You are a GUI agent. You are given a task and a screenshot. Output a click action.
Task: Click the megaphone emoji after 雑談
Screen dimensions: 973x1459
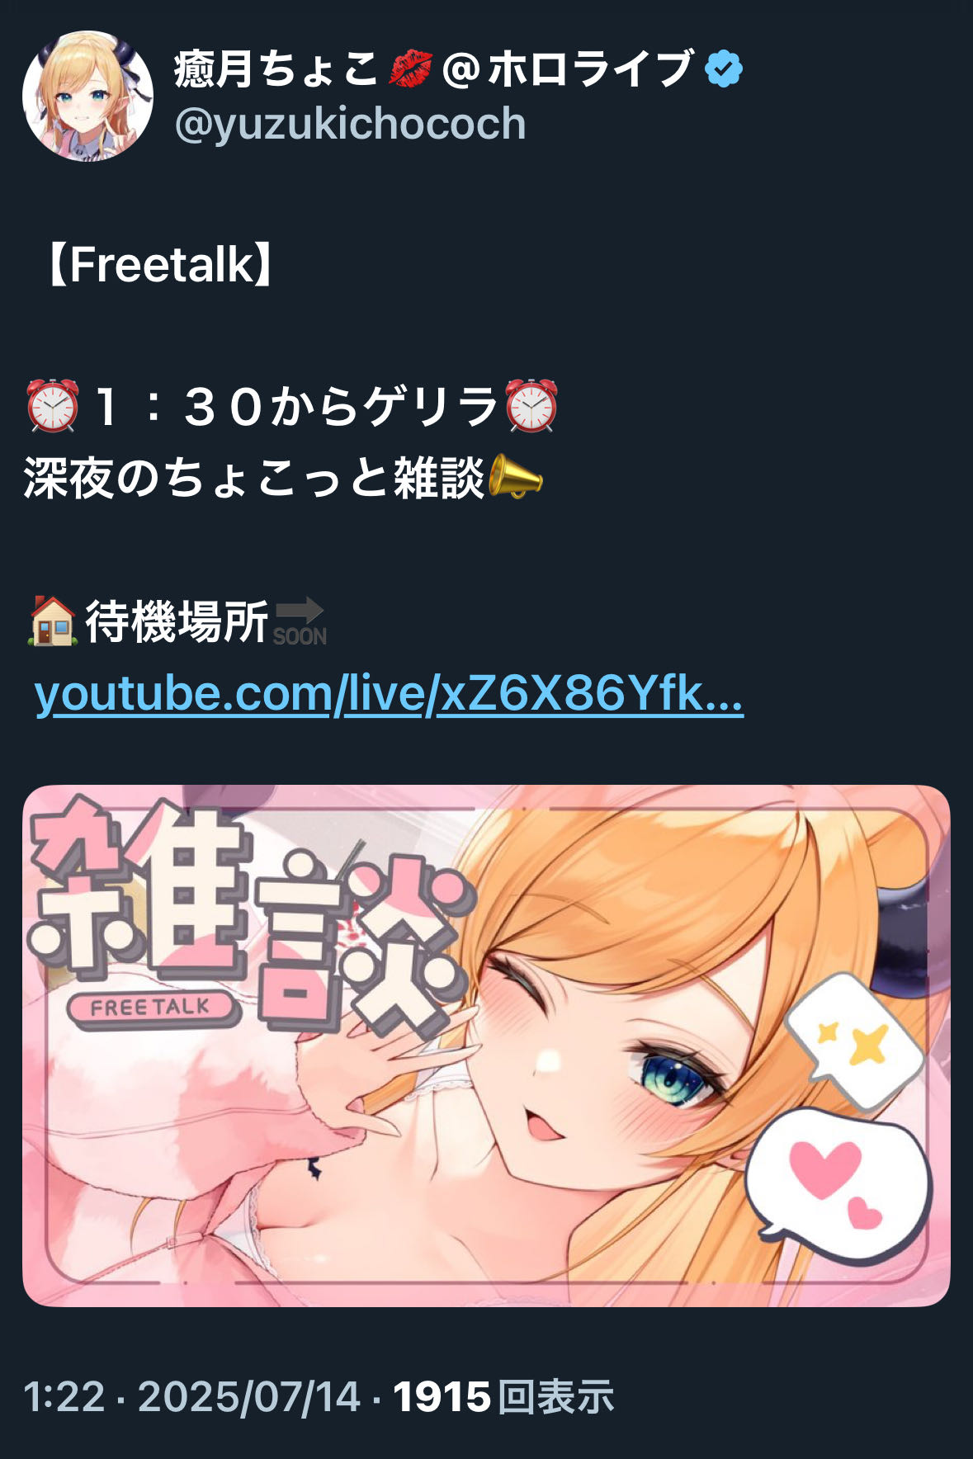[x=515, y=477]
